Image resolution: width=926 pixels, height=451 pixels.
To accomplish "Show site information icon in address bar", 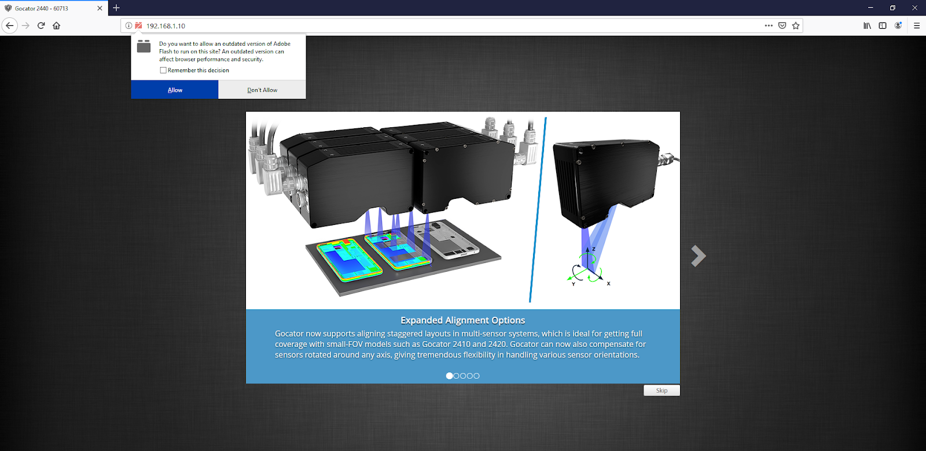I will click(128, 25).
